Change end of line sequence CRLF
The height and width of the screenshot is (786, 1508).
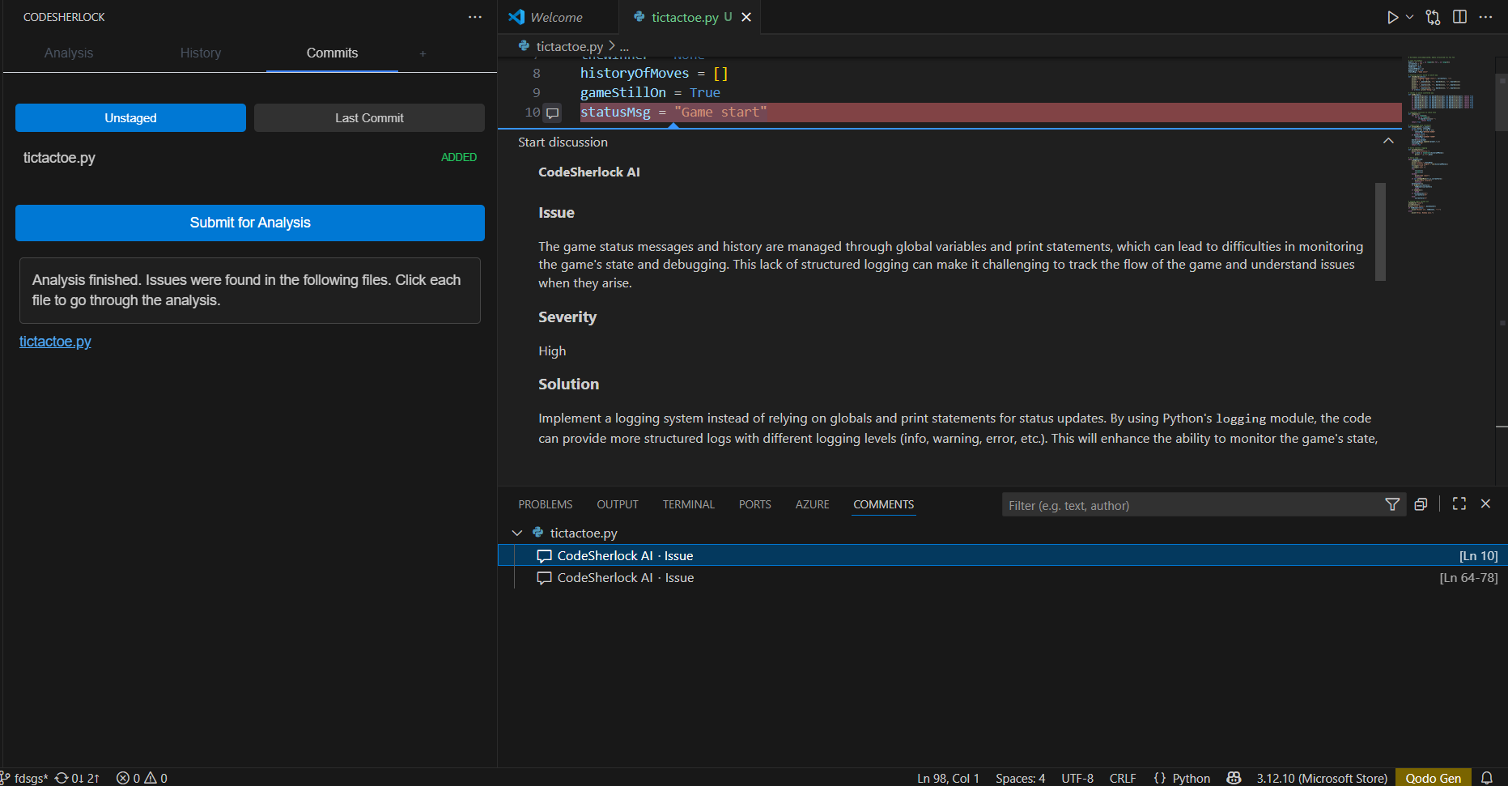click(1123, 778)
